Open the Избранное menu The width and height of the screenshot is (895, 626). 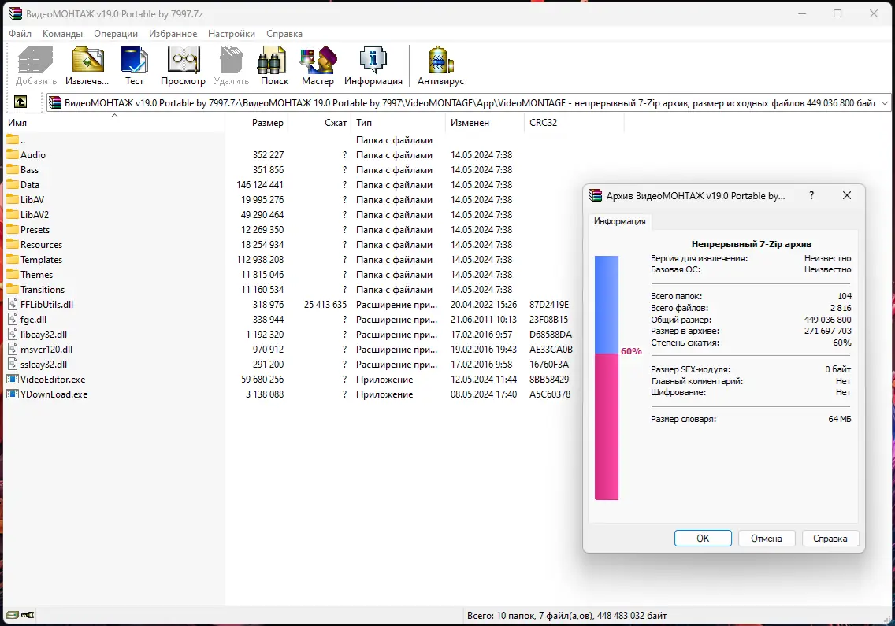click(173, 34)
